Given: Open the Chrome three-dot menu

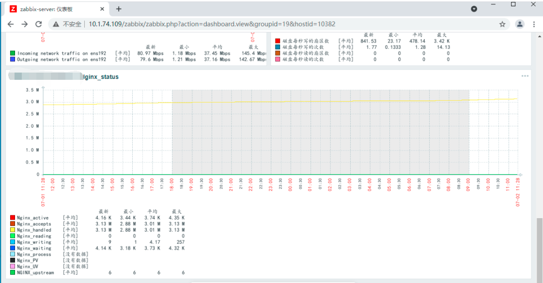Looking at the screenshot, I should (534, 24).
